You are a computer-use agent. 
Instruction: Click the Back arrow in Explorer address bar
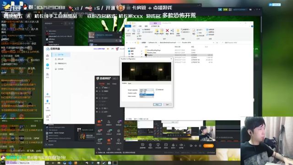pyautogui.click(x=127, y=43)
